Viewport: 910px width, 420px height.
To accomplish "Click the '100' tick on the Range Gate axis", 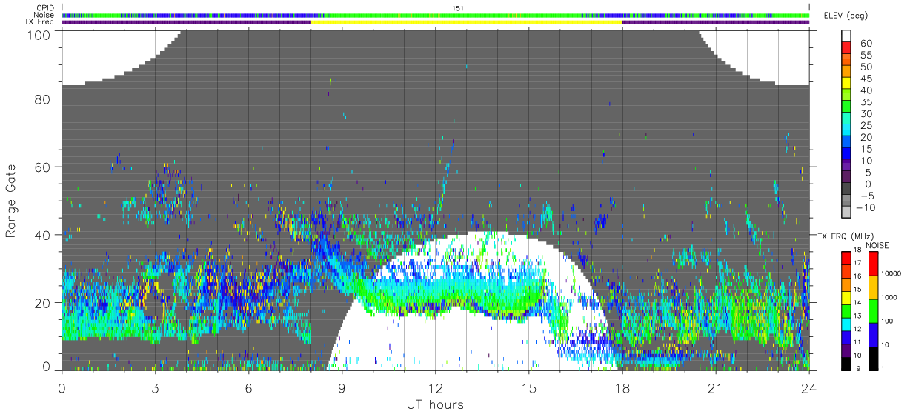I will click(39, 33).
